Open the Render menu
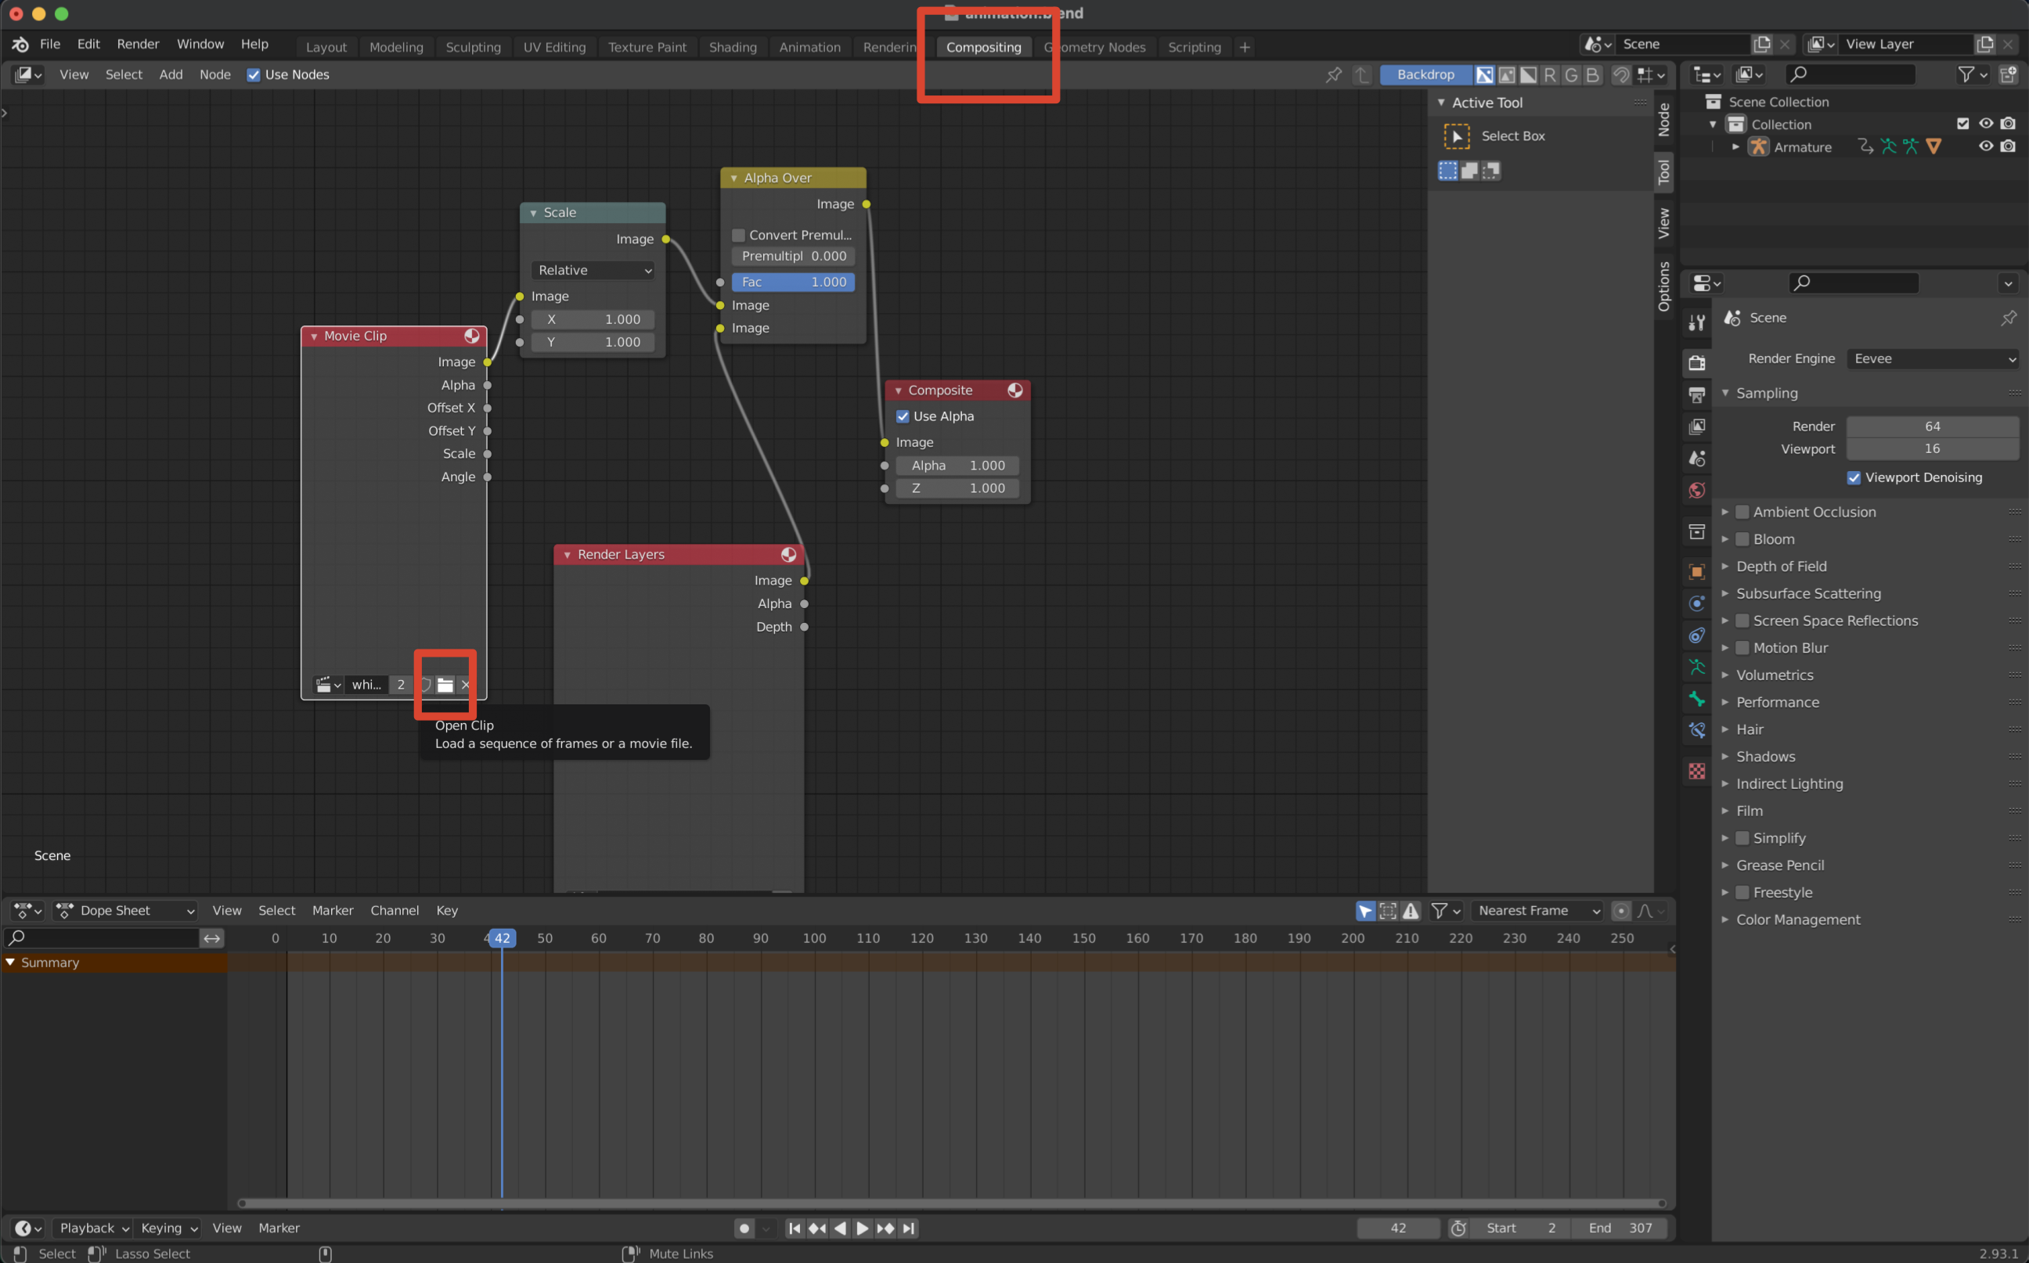2029x1263 pixels. click(x=138, y=45)
